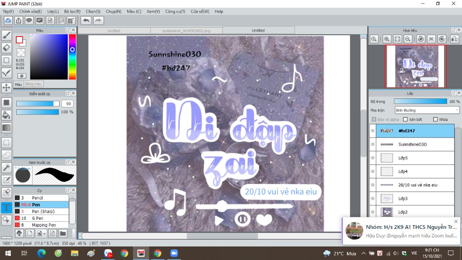The width and height of the screenshot is (462, 260).
Task: Open the Tệp(F) menu
Action: [x=8, y=11]
